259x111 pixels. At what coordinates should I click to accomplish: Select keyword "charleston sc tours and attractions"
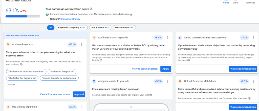point(26,72)
